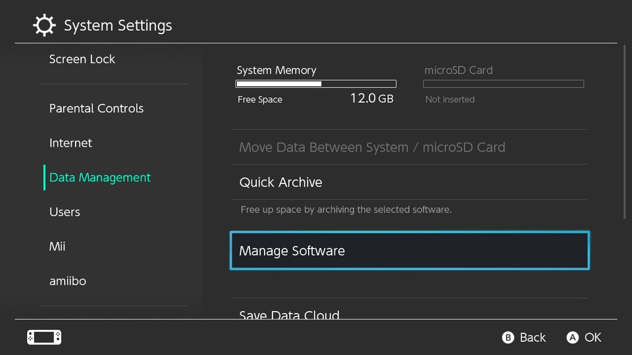Click the empty microSD Card storage bar

[503, 84]
